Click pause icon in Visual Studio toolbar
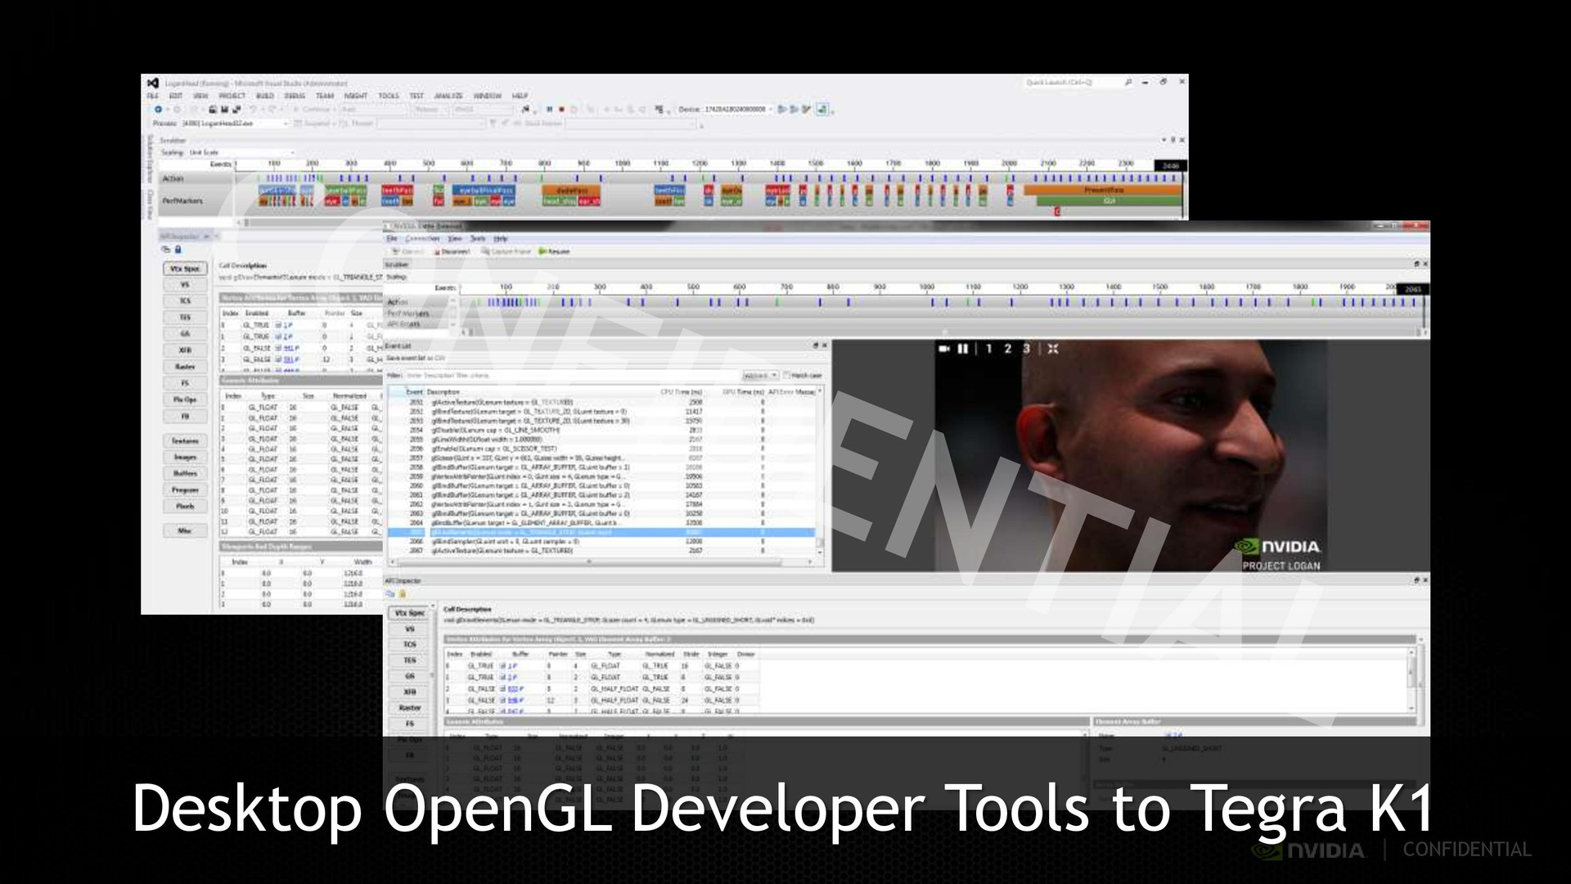The height and width of the screenshot is (884, 1571). tap(549, 109)
